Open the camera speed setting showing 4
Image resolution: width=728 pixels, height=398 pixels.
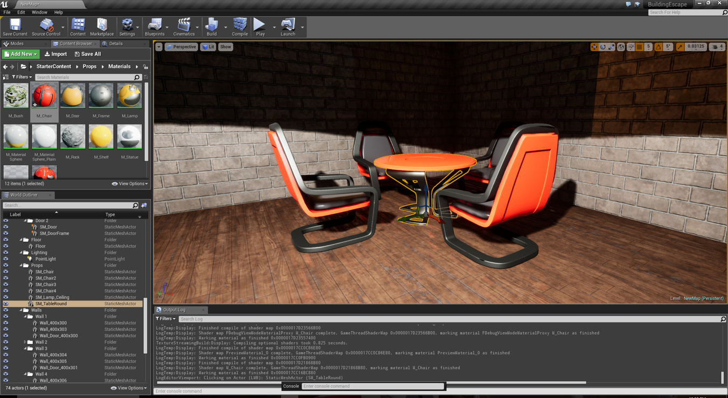[717, 47]
